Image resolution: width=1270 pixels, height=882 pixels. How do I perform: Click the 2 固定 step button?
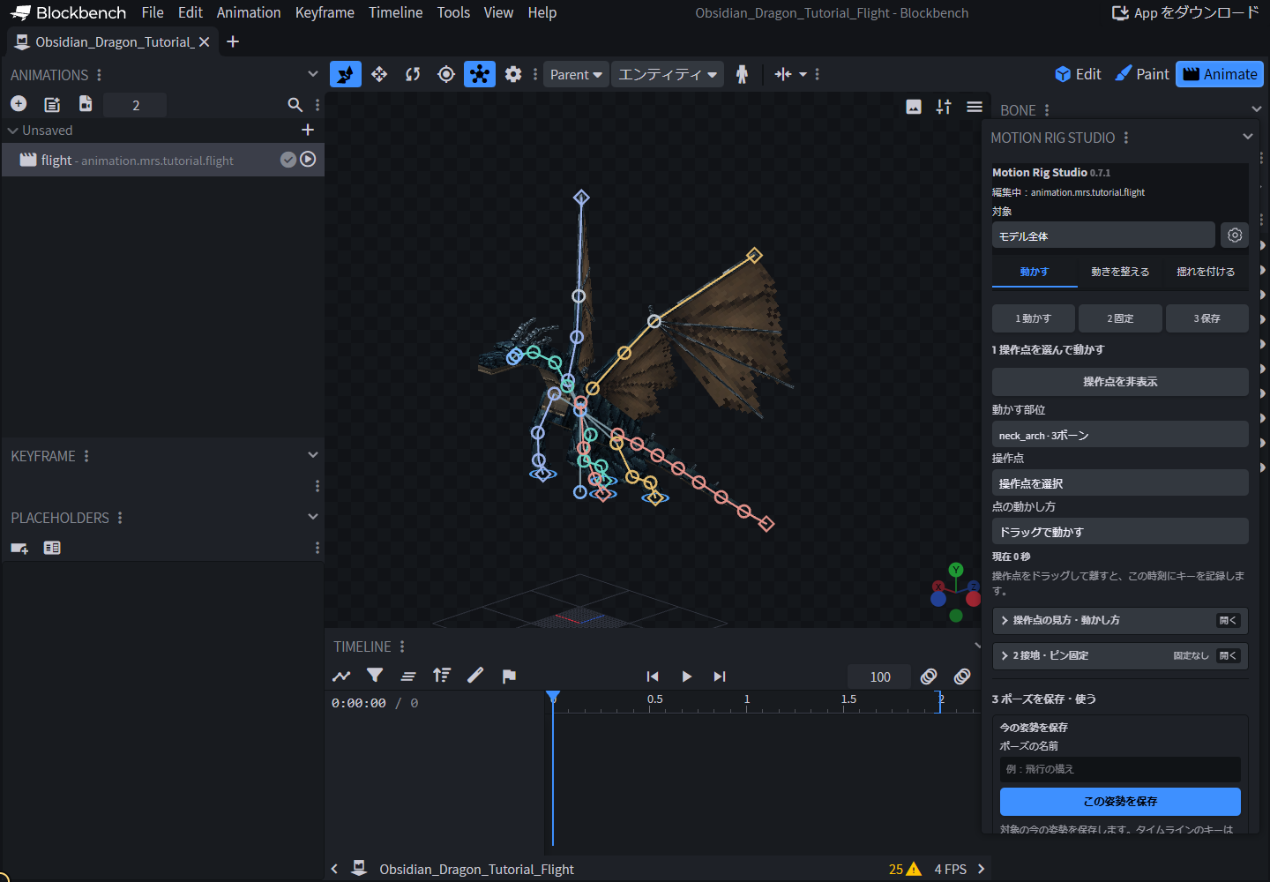coord(1120,318)
